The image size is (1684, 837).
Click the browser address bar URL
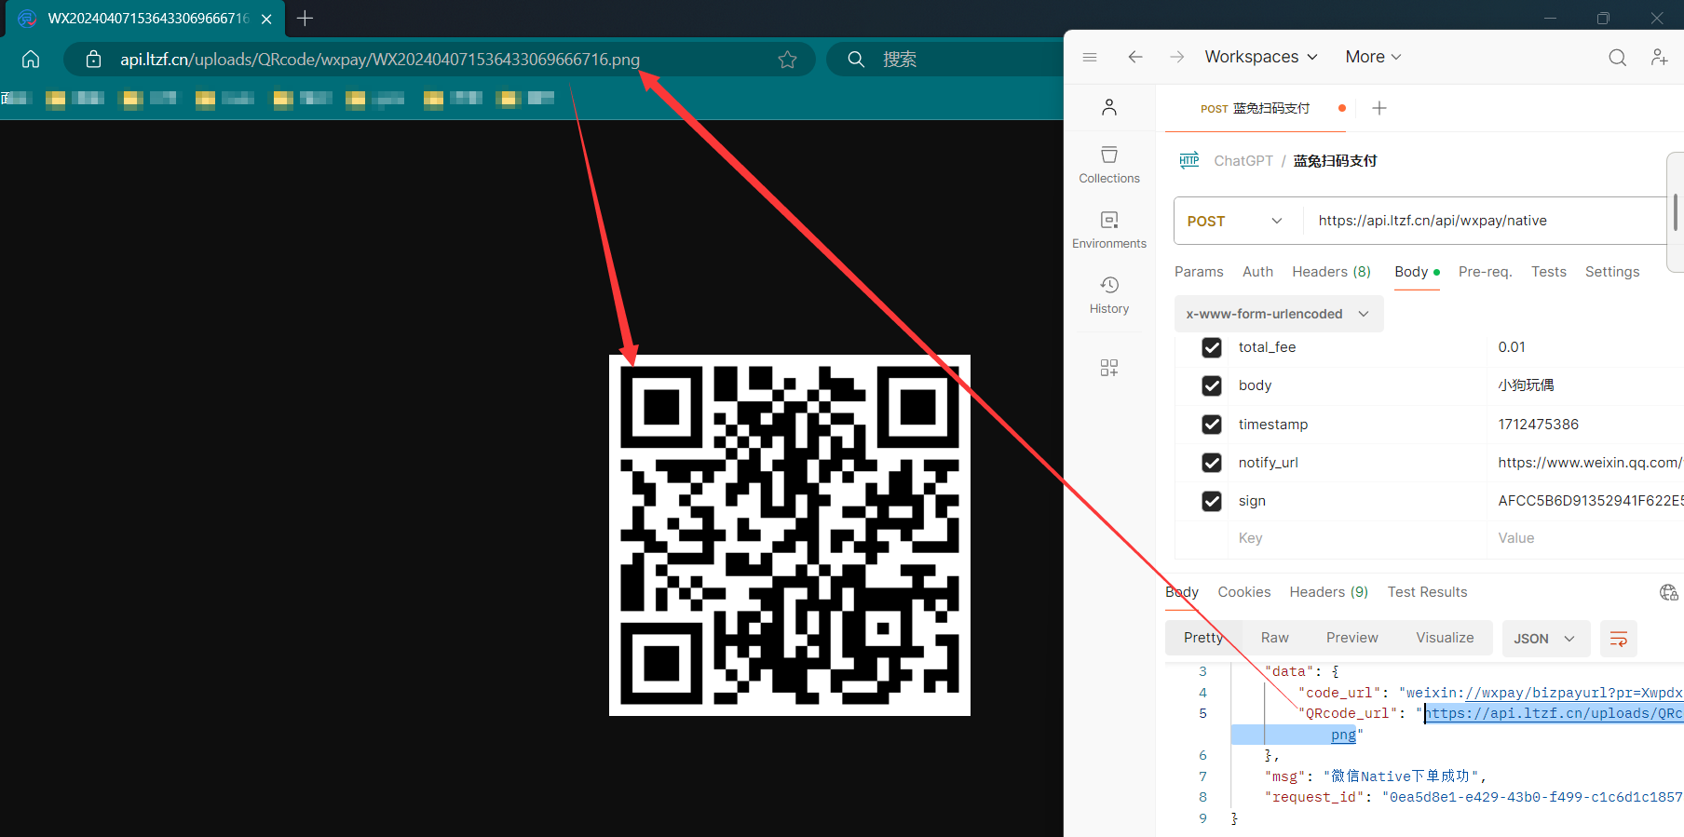(x=380, y=60)
